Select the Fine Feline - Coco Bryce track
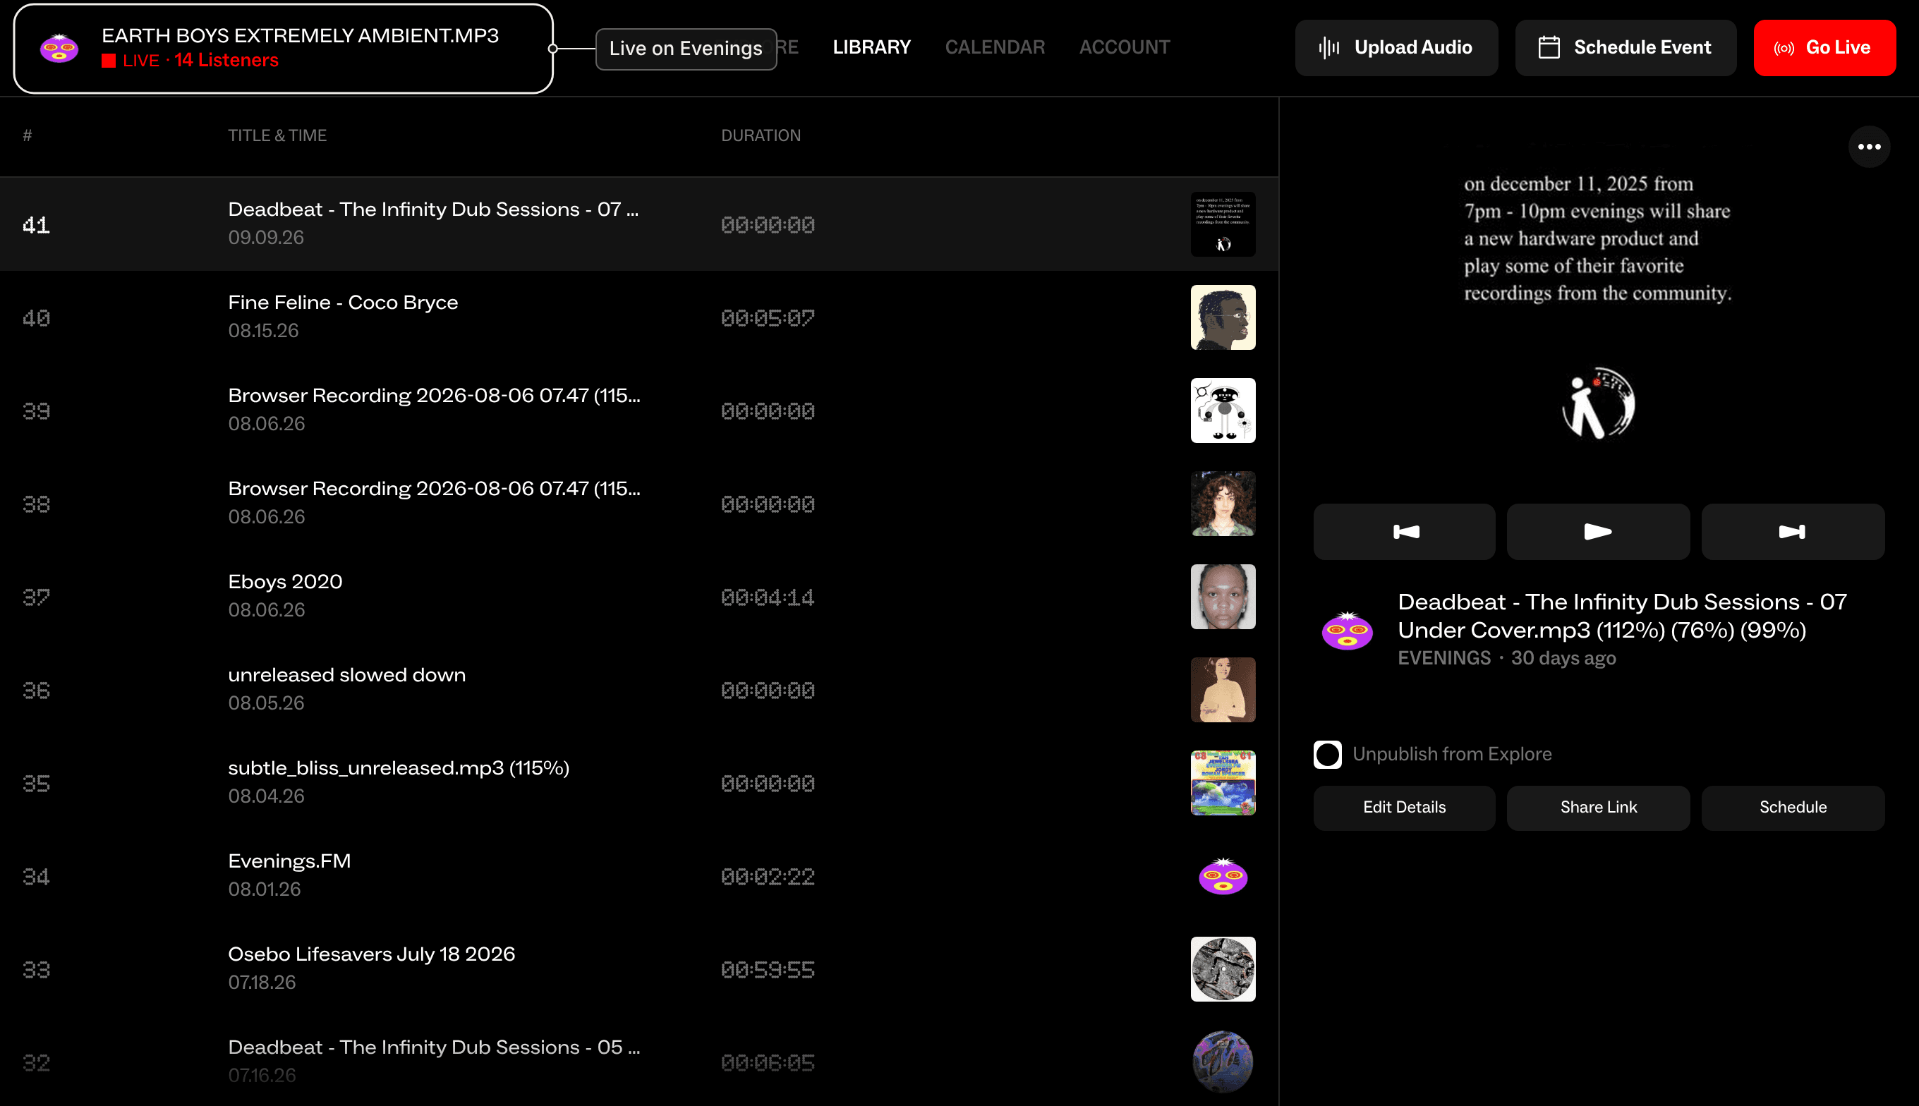Screen dimensions: 1919x1106 tap(639, 317)
